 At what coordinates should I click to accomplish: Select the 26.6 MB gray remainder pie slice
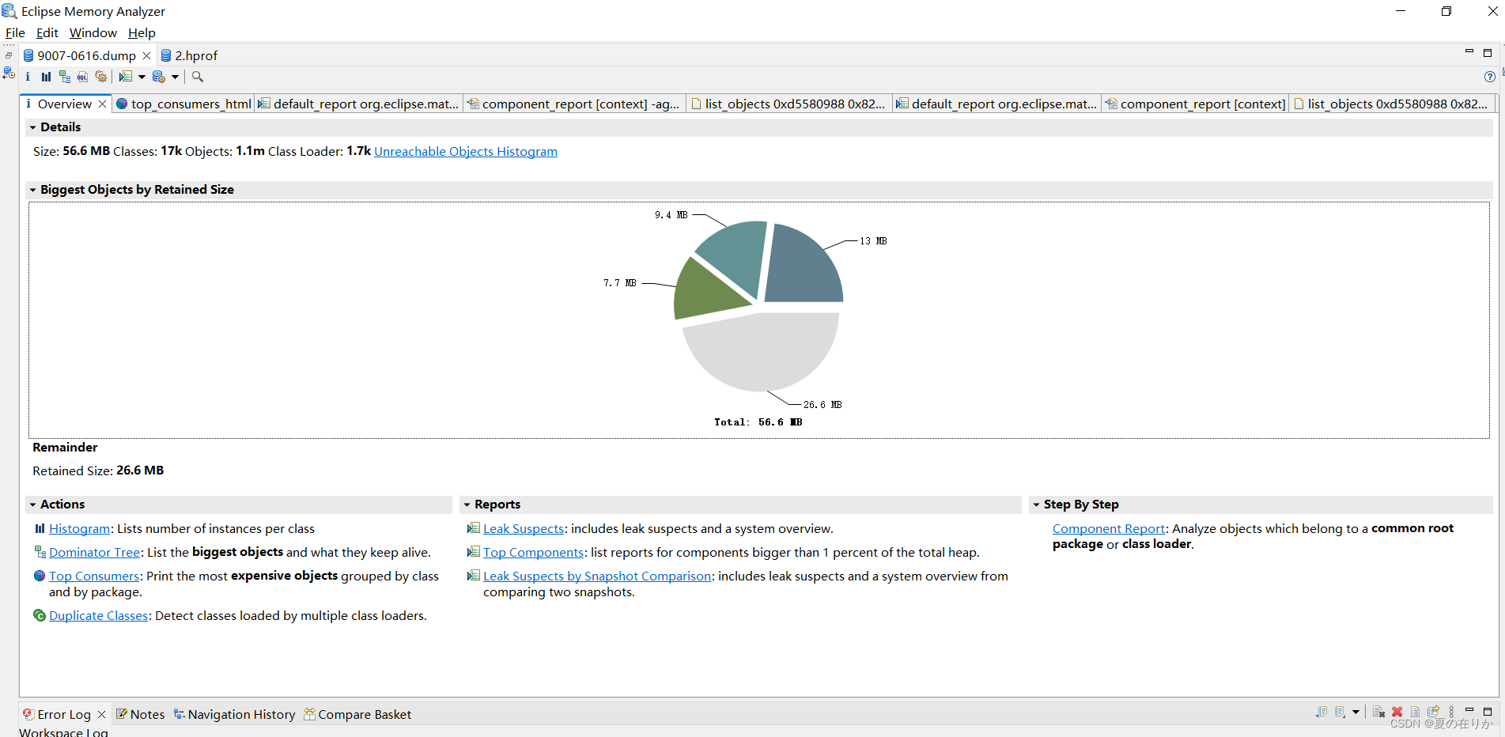click(761, 352)
